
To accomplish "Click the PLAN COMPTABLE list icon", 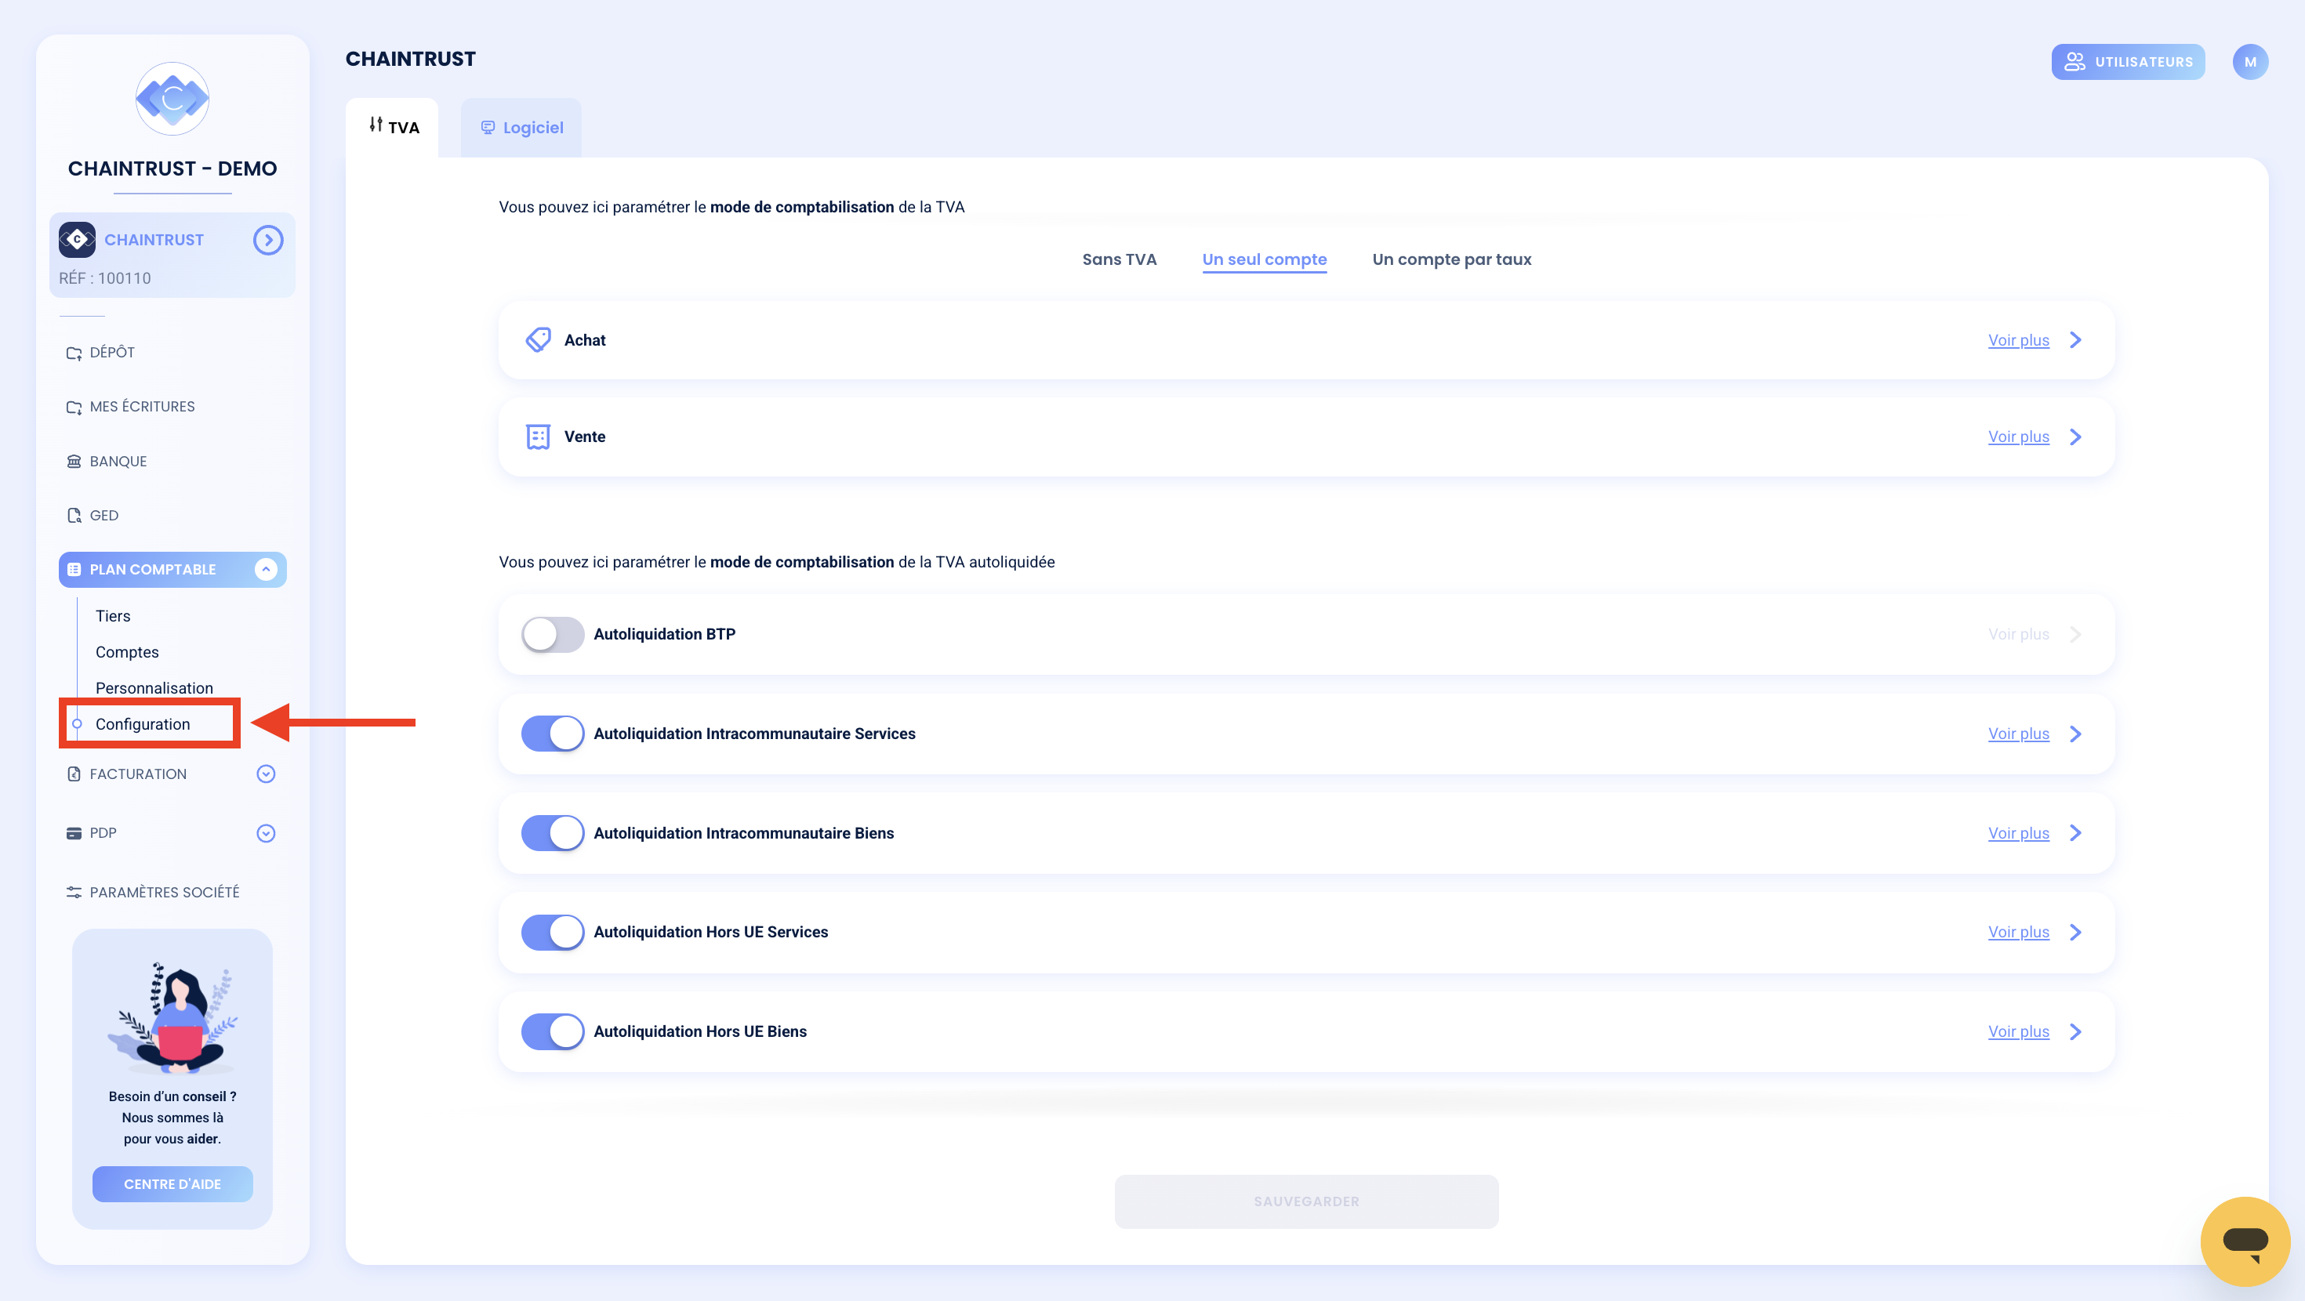I will (x=74, y=569).
